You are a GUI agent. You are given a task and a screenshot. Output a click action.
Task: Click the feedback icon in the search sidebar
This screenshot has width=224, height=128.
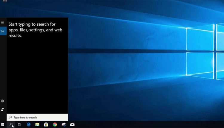2,109
